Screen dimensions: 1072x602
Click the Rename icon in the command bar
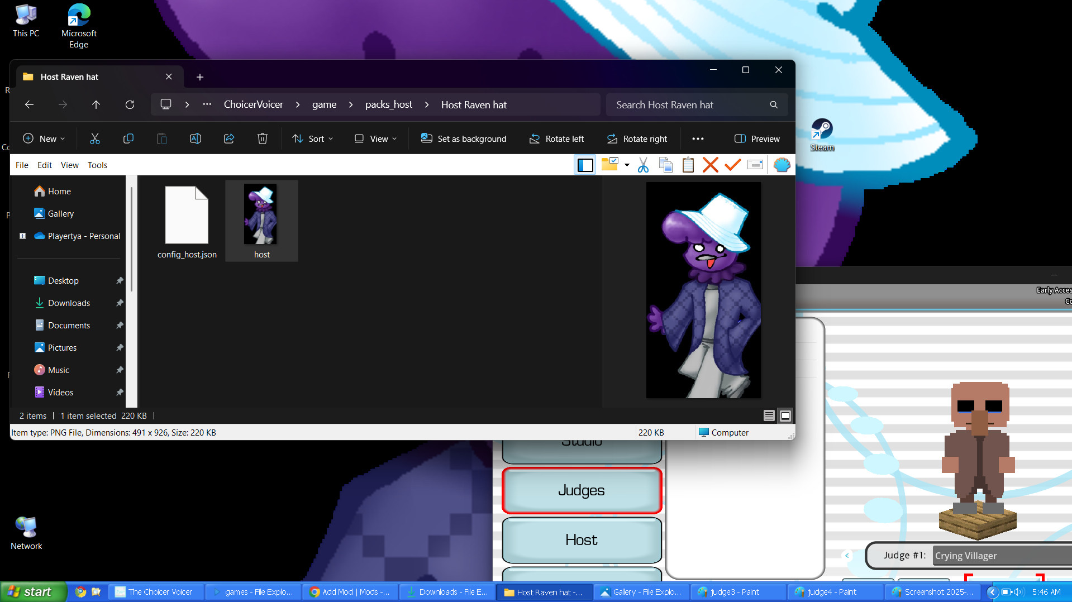pyautogui.click(x=196, y=138)
